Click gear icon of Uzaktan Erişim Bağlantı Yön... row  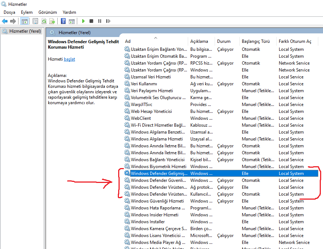pos(127,49)
